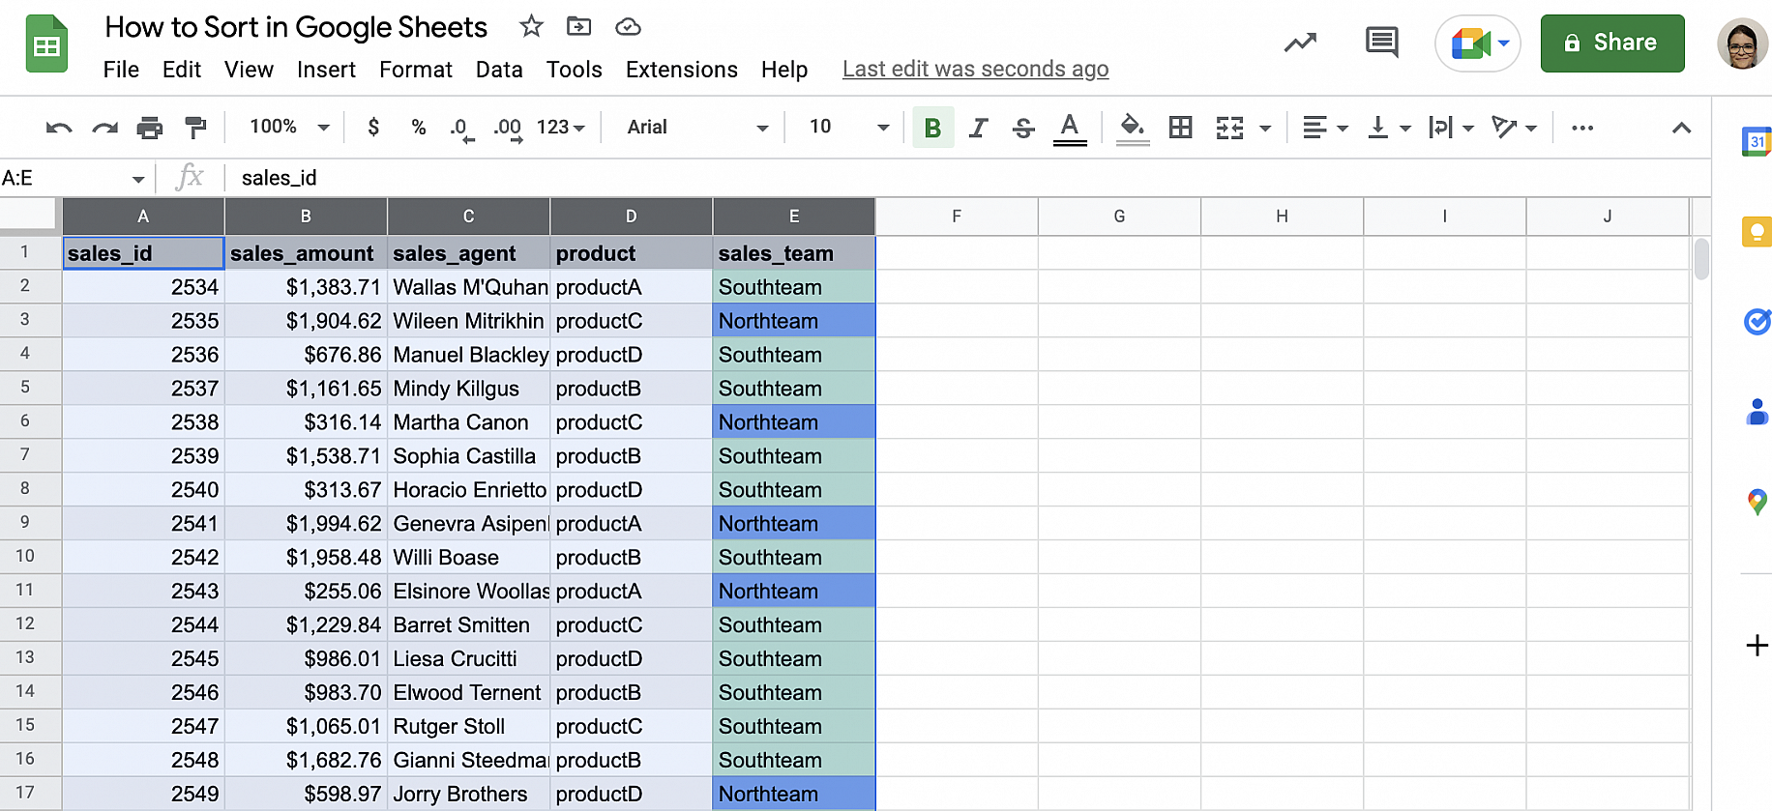Open Google Calendar in side panel
The width and height of the screenshot is (1772, 811).
(x=1756, y=142)
